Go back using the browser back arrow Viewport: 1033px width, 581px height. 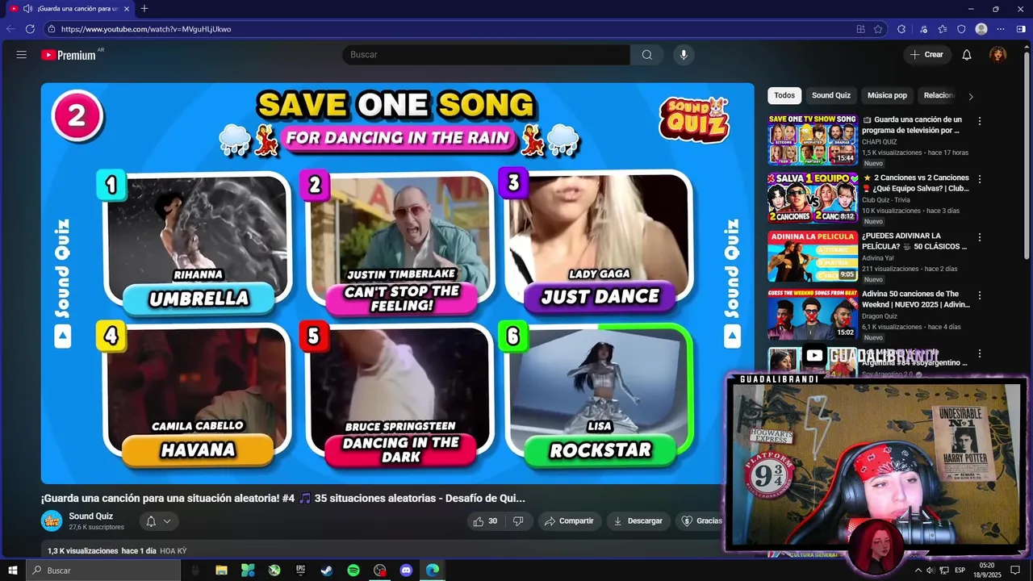tap(10, 29)
